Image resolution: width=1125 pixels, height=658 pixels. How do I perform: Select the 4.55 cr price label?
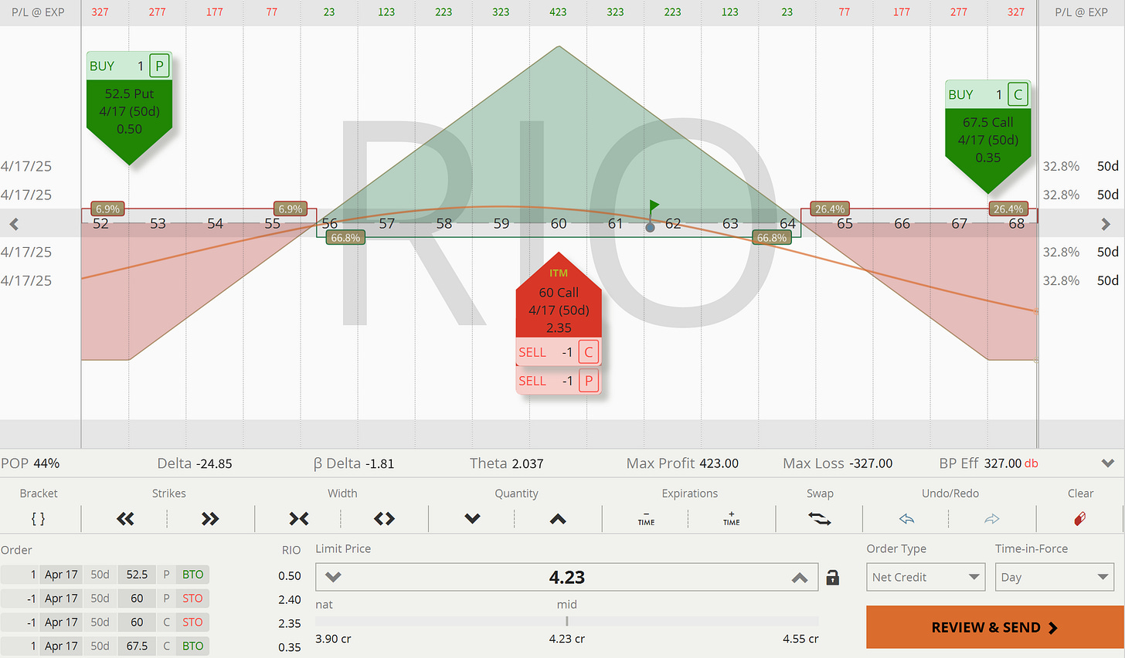coord(800,639)
